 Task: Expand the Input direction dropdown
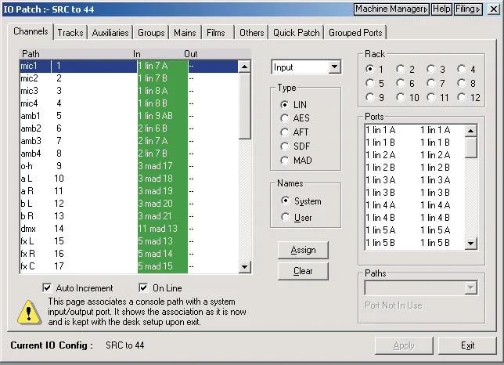click(334, 67)
